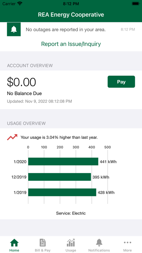Tap the 12/2019 axis label
Viewport: 142px width, 253px height.
coord(19,177)
